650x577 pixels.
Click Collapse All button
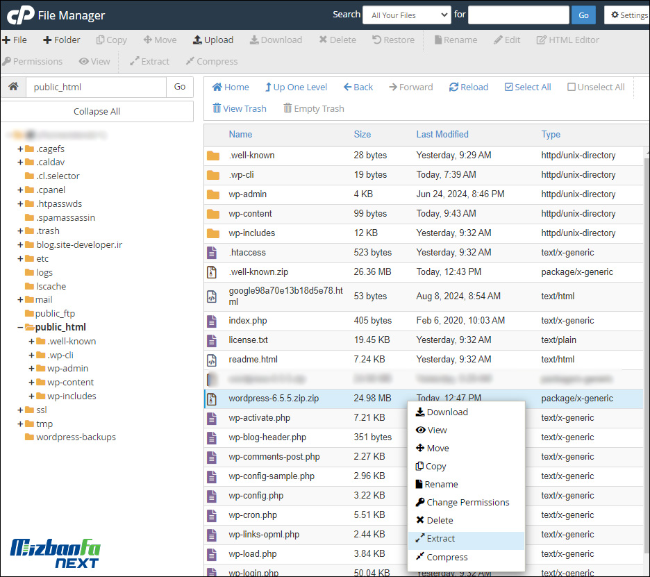click(97, 112)
